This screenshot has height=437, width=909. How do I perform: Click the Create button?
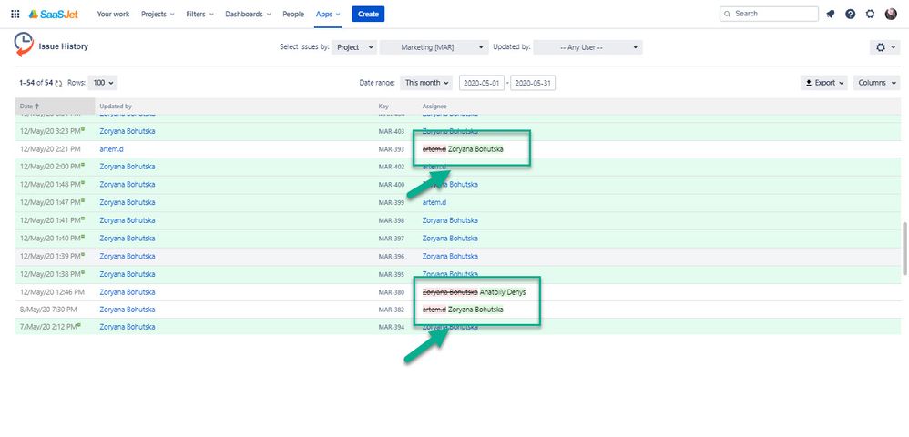click(368, 14)
